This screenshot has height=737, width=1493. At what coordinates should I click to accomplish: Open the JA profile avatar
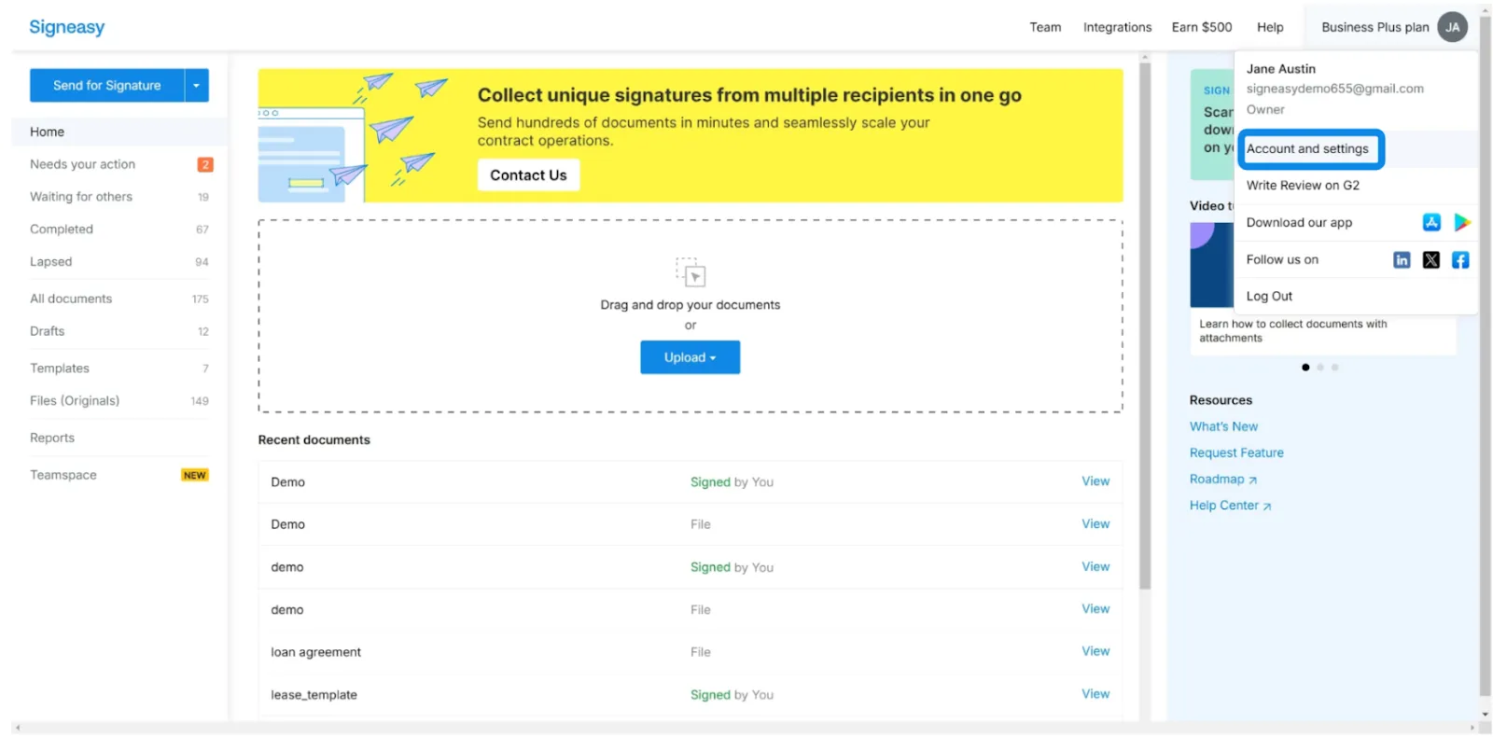1452,27
